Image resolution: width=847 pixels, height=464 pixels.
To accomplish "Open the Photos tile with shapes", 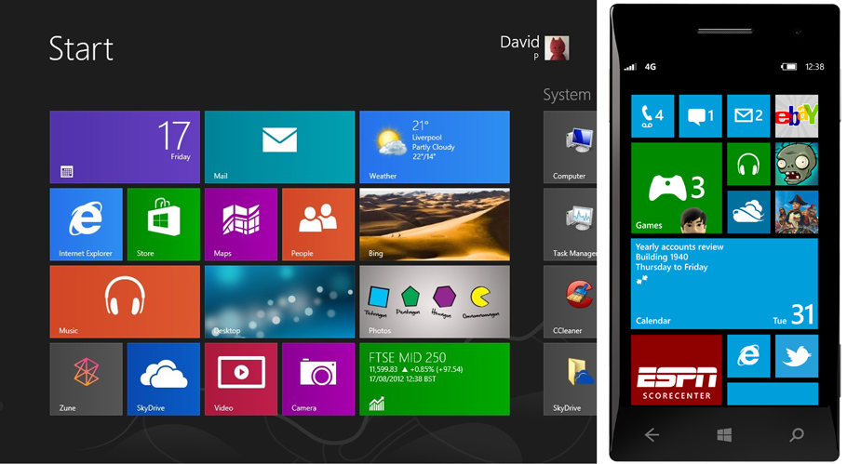I will click(x=435, y=301).
